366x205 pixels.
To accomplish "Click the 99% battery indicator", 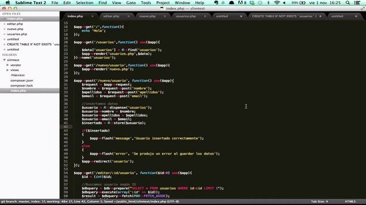I will (299, 3).
